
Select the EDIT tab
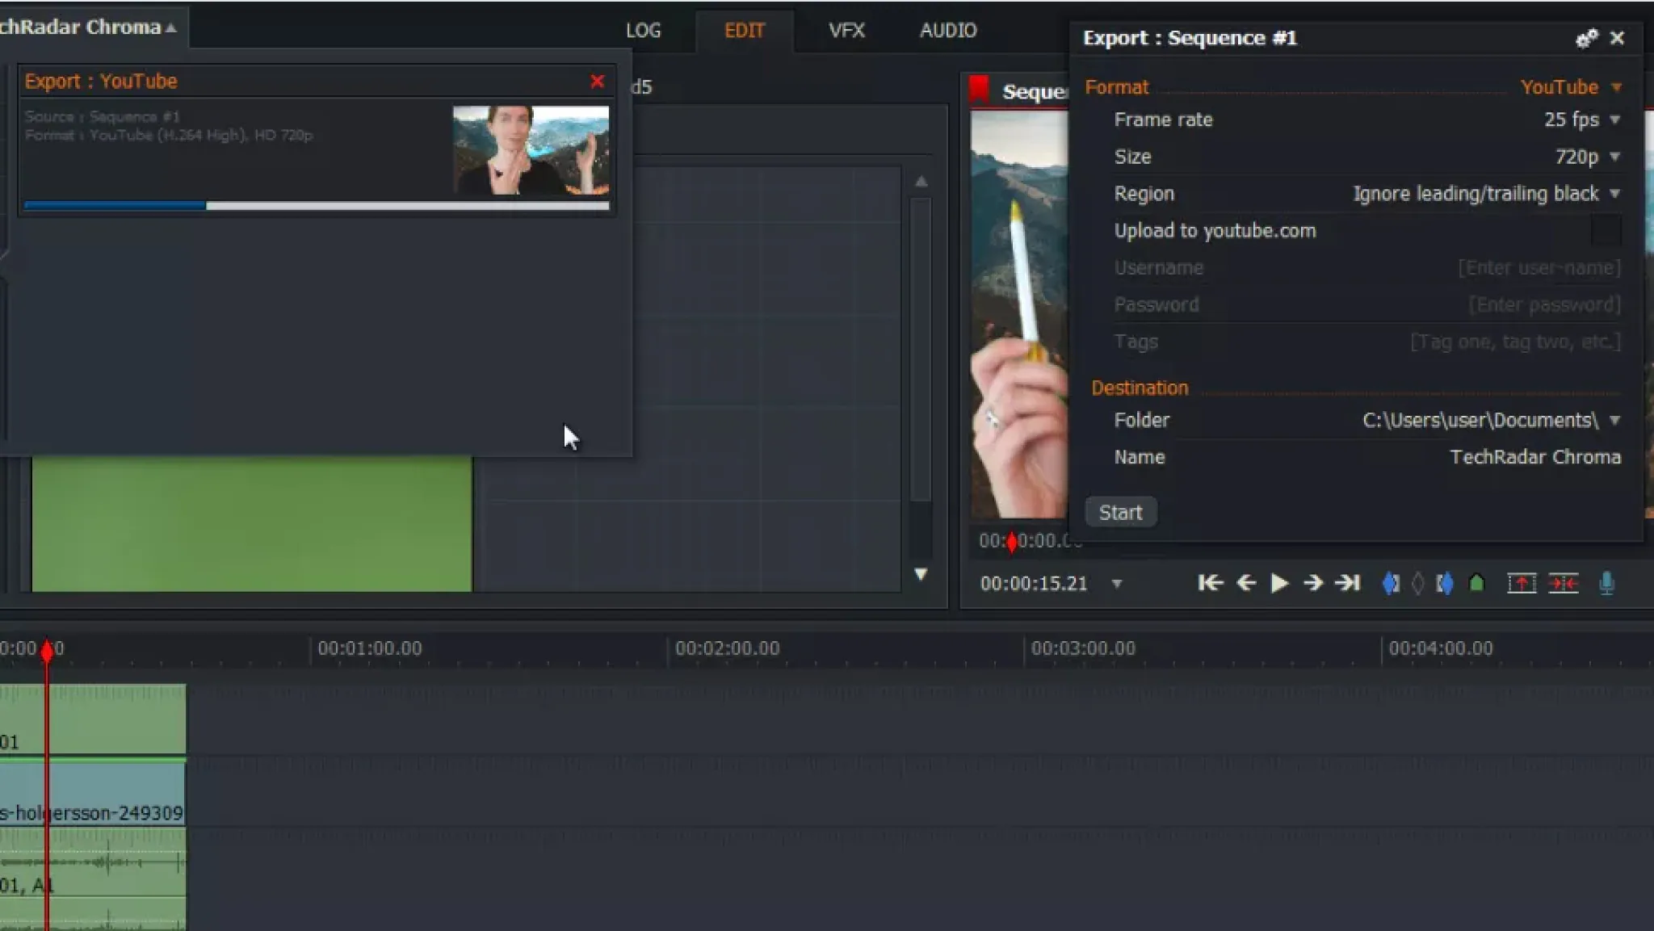(x=744, y=31)
